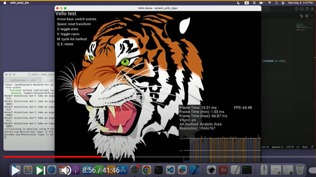Image resolution: width=316 pixels, height=177 pixels.
Task: Click Col 12 in VS Code status bar
Action: pos(265,147)
